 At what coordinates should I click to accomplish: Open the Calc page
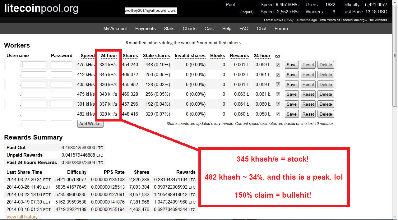pos(209,29)
